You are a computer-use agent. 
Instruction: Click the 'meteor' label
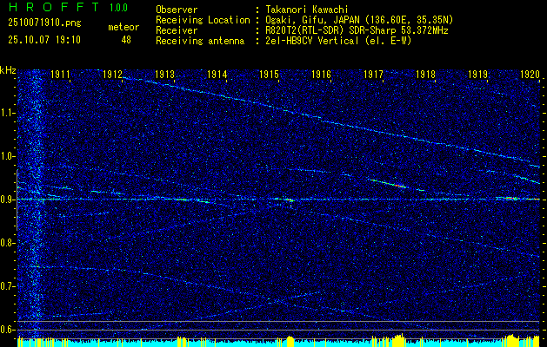[123, 27]
